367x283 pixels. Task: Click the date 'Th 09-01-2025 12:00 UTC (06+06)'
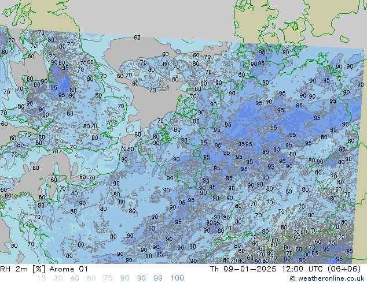(x=285, y=269)
